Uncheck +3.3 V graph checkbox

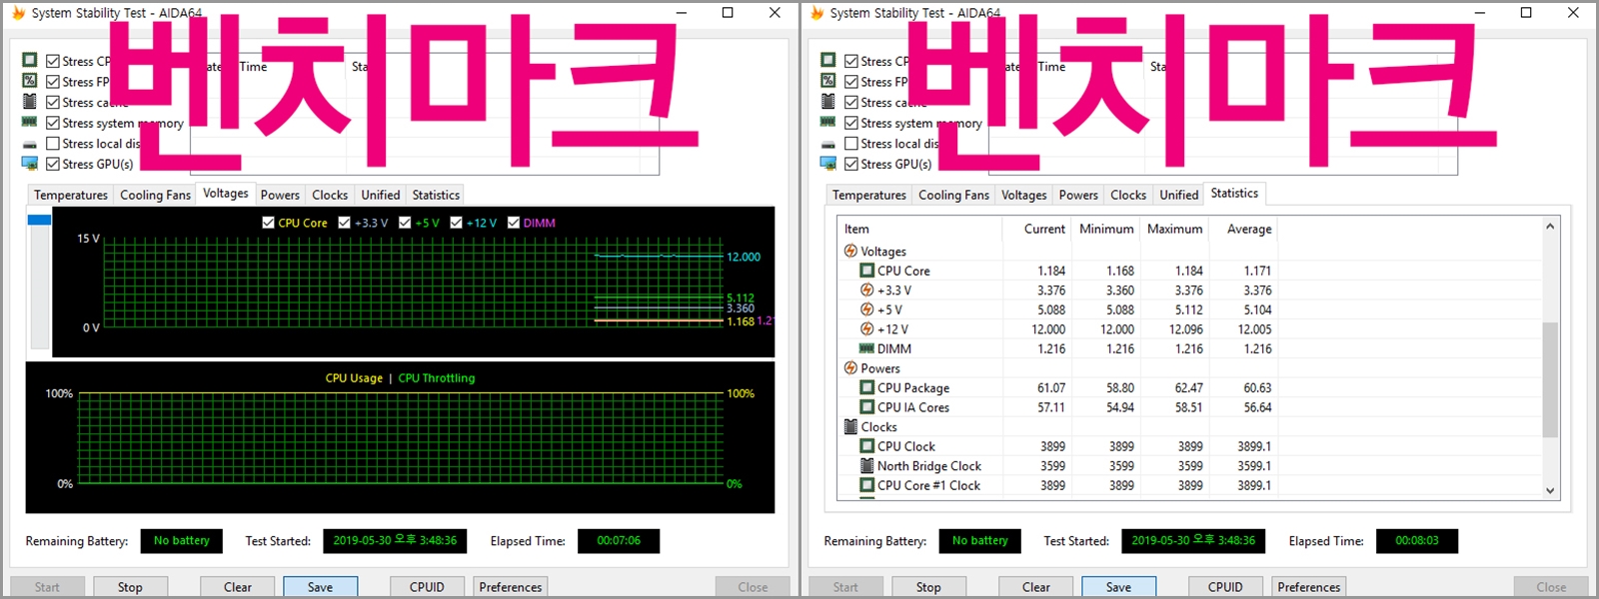click(x=345, y=223)
